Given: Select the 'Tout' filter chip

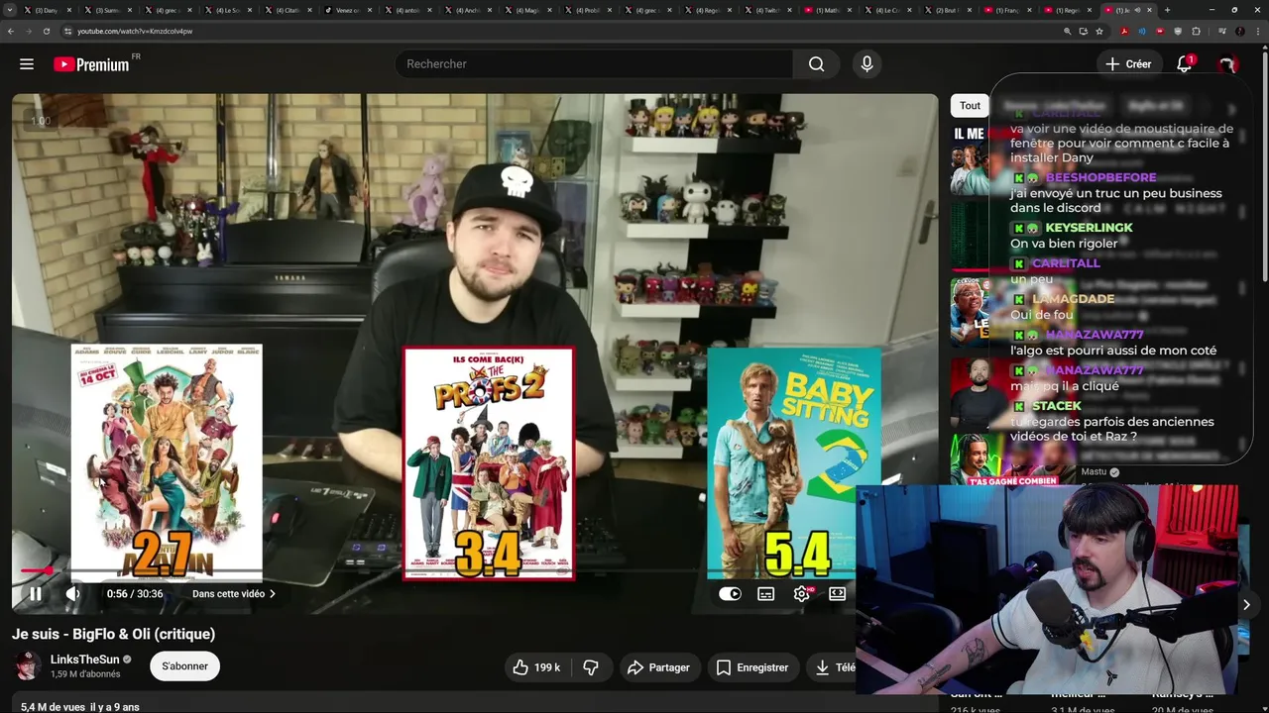Looking at the screenshot, I should pos(970,106).
